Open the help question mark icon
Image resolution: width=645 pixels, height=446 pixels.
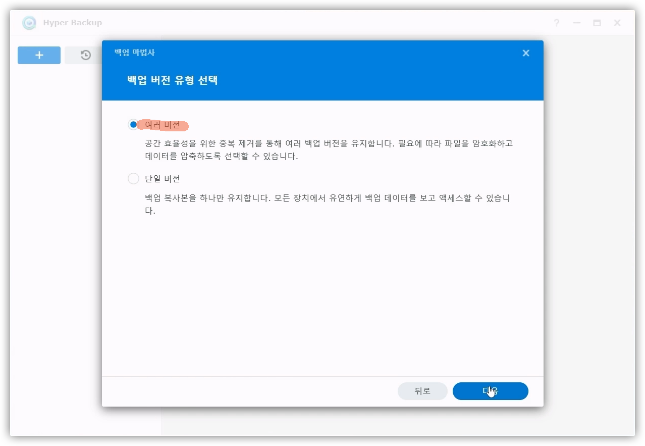click(x=556, y=23)
